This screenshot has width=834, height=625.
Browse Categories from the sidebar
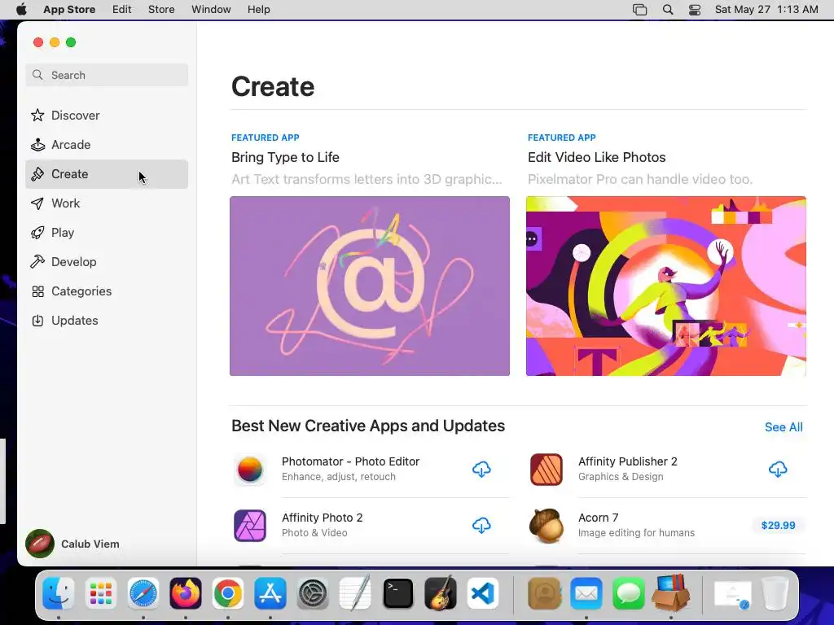tap(107, 291)
